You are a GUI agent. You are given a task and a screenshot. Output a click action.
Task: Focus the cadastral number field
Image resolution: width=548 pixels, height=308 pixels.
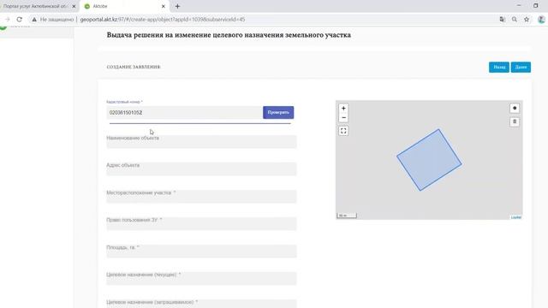[x=184, y=112]
